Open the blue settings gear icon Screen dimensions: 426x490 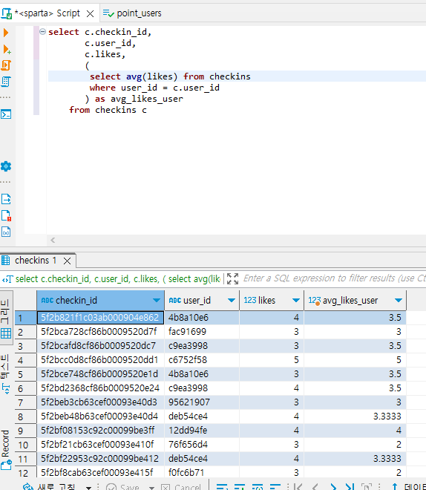[x=6, y=166]
